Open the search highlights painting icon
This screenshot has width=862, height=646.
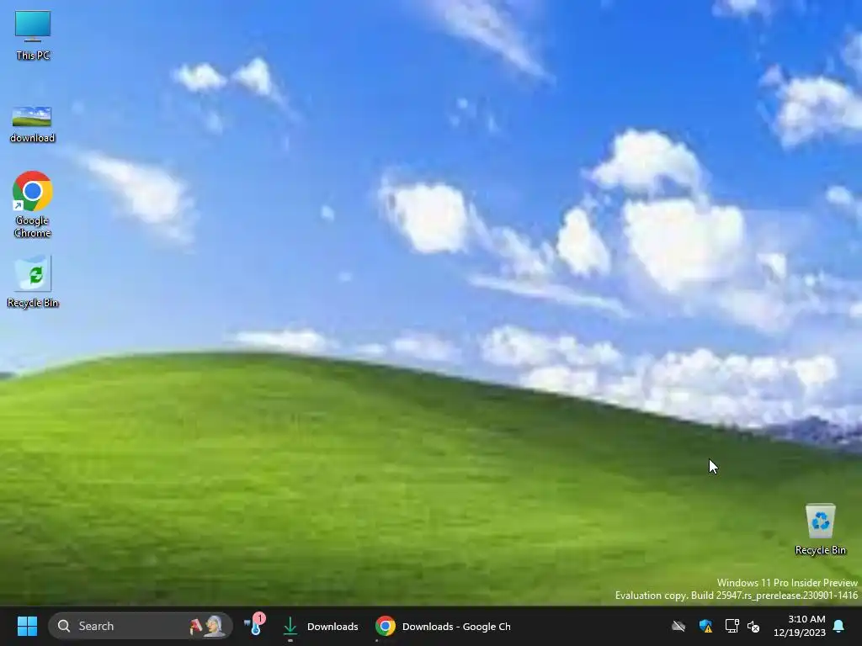point(208,626)
